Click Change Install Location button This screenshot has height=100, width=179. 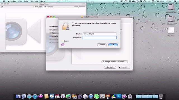[115, 62]
